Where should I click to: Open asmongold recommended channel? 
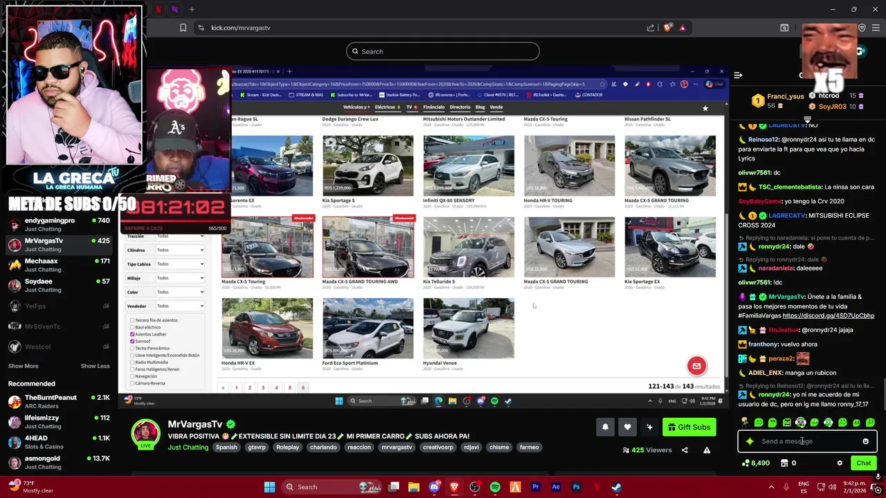point(59,462)
